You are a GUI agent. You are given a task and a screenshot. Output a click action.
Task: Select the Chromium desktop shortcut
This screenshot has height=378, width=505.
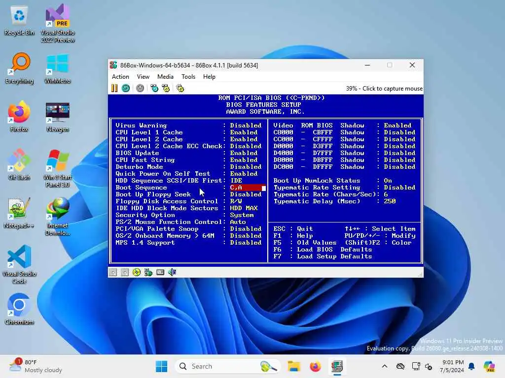pyautogui.click(x=19, y=309)
